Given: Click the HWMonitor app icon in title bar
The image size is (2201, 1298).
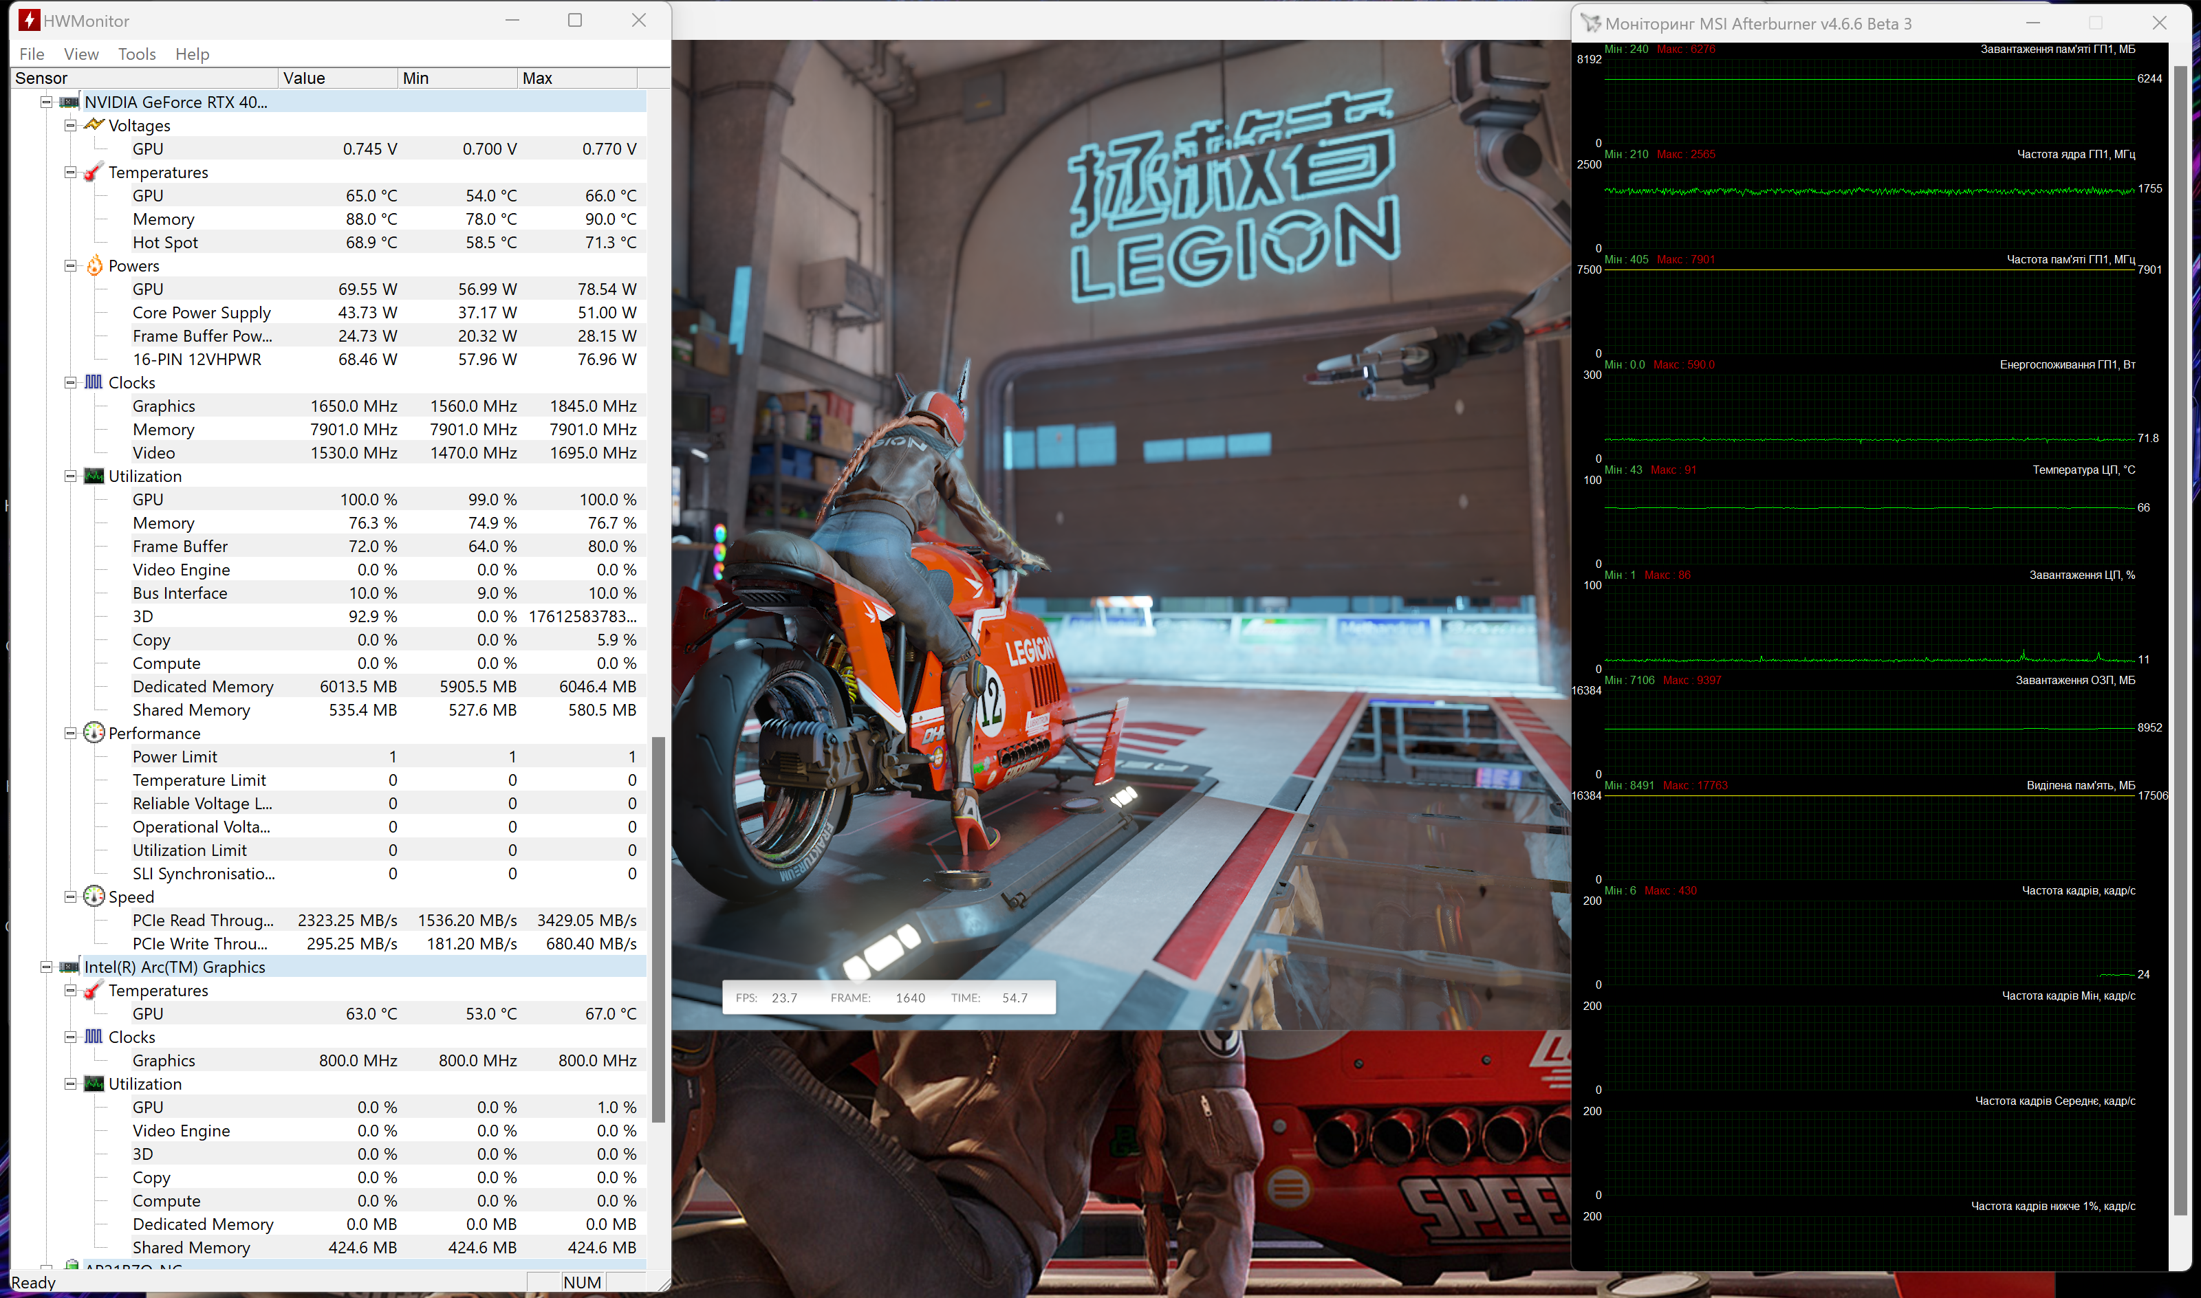Looking at the screenshot, I should coord(29,20).
